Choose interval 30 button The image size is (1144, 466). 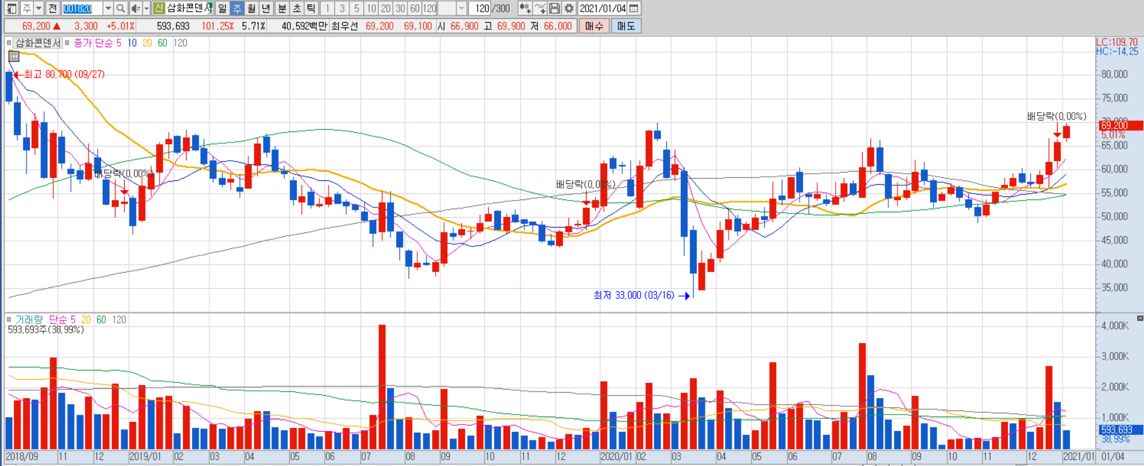[x=401, y=9]
